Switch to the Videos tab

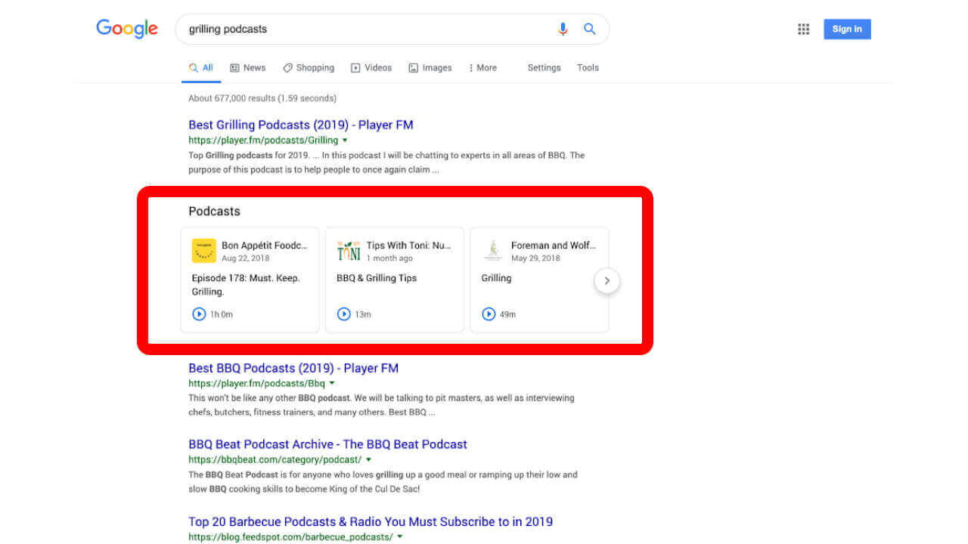tap(371, 68)
